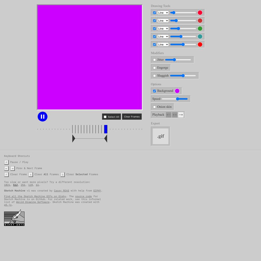This screenshot has height=261, width=261.
Task: Click the right loop range end marker
Action: pyautogui.click(x=106, y=139)
